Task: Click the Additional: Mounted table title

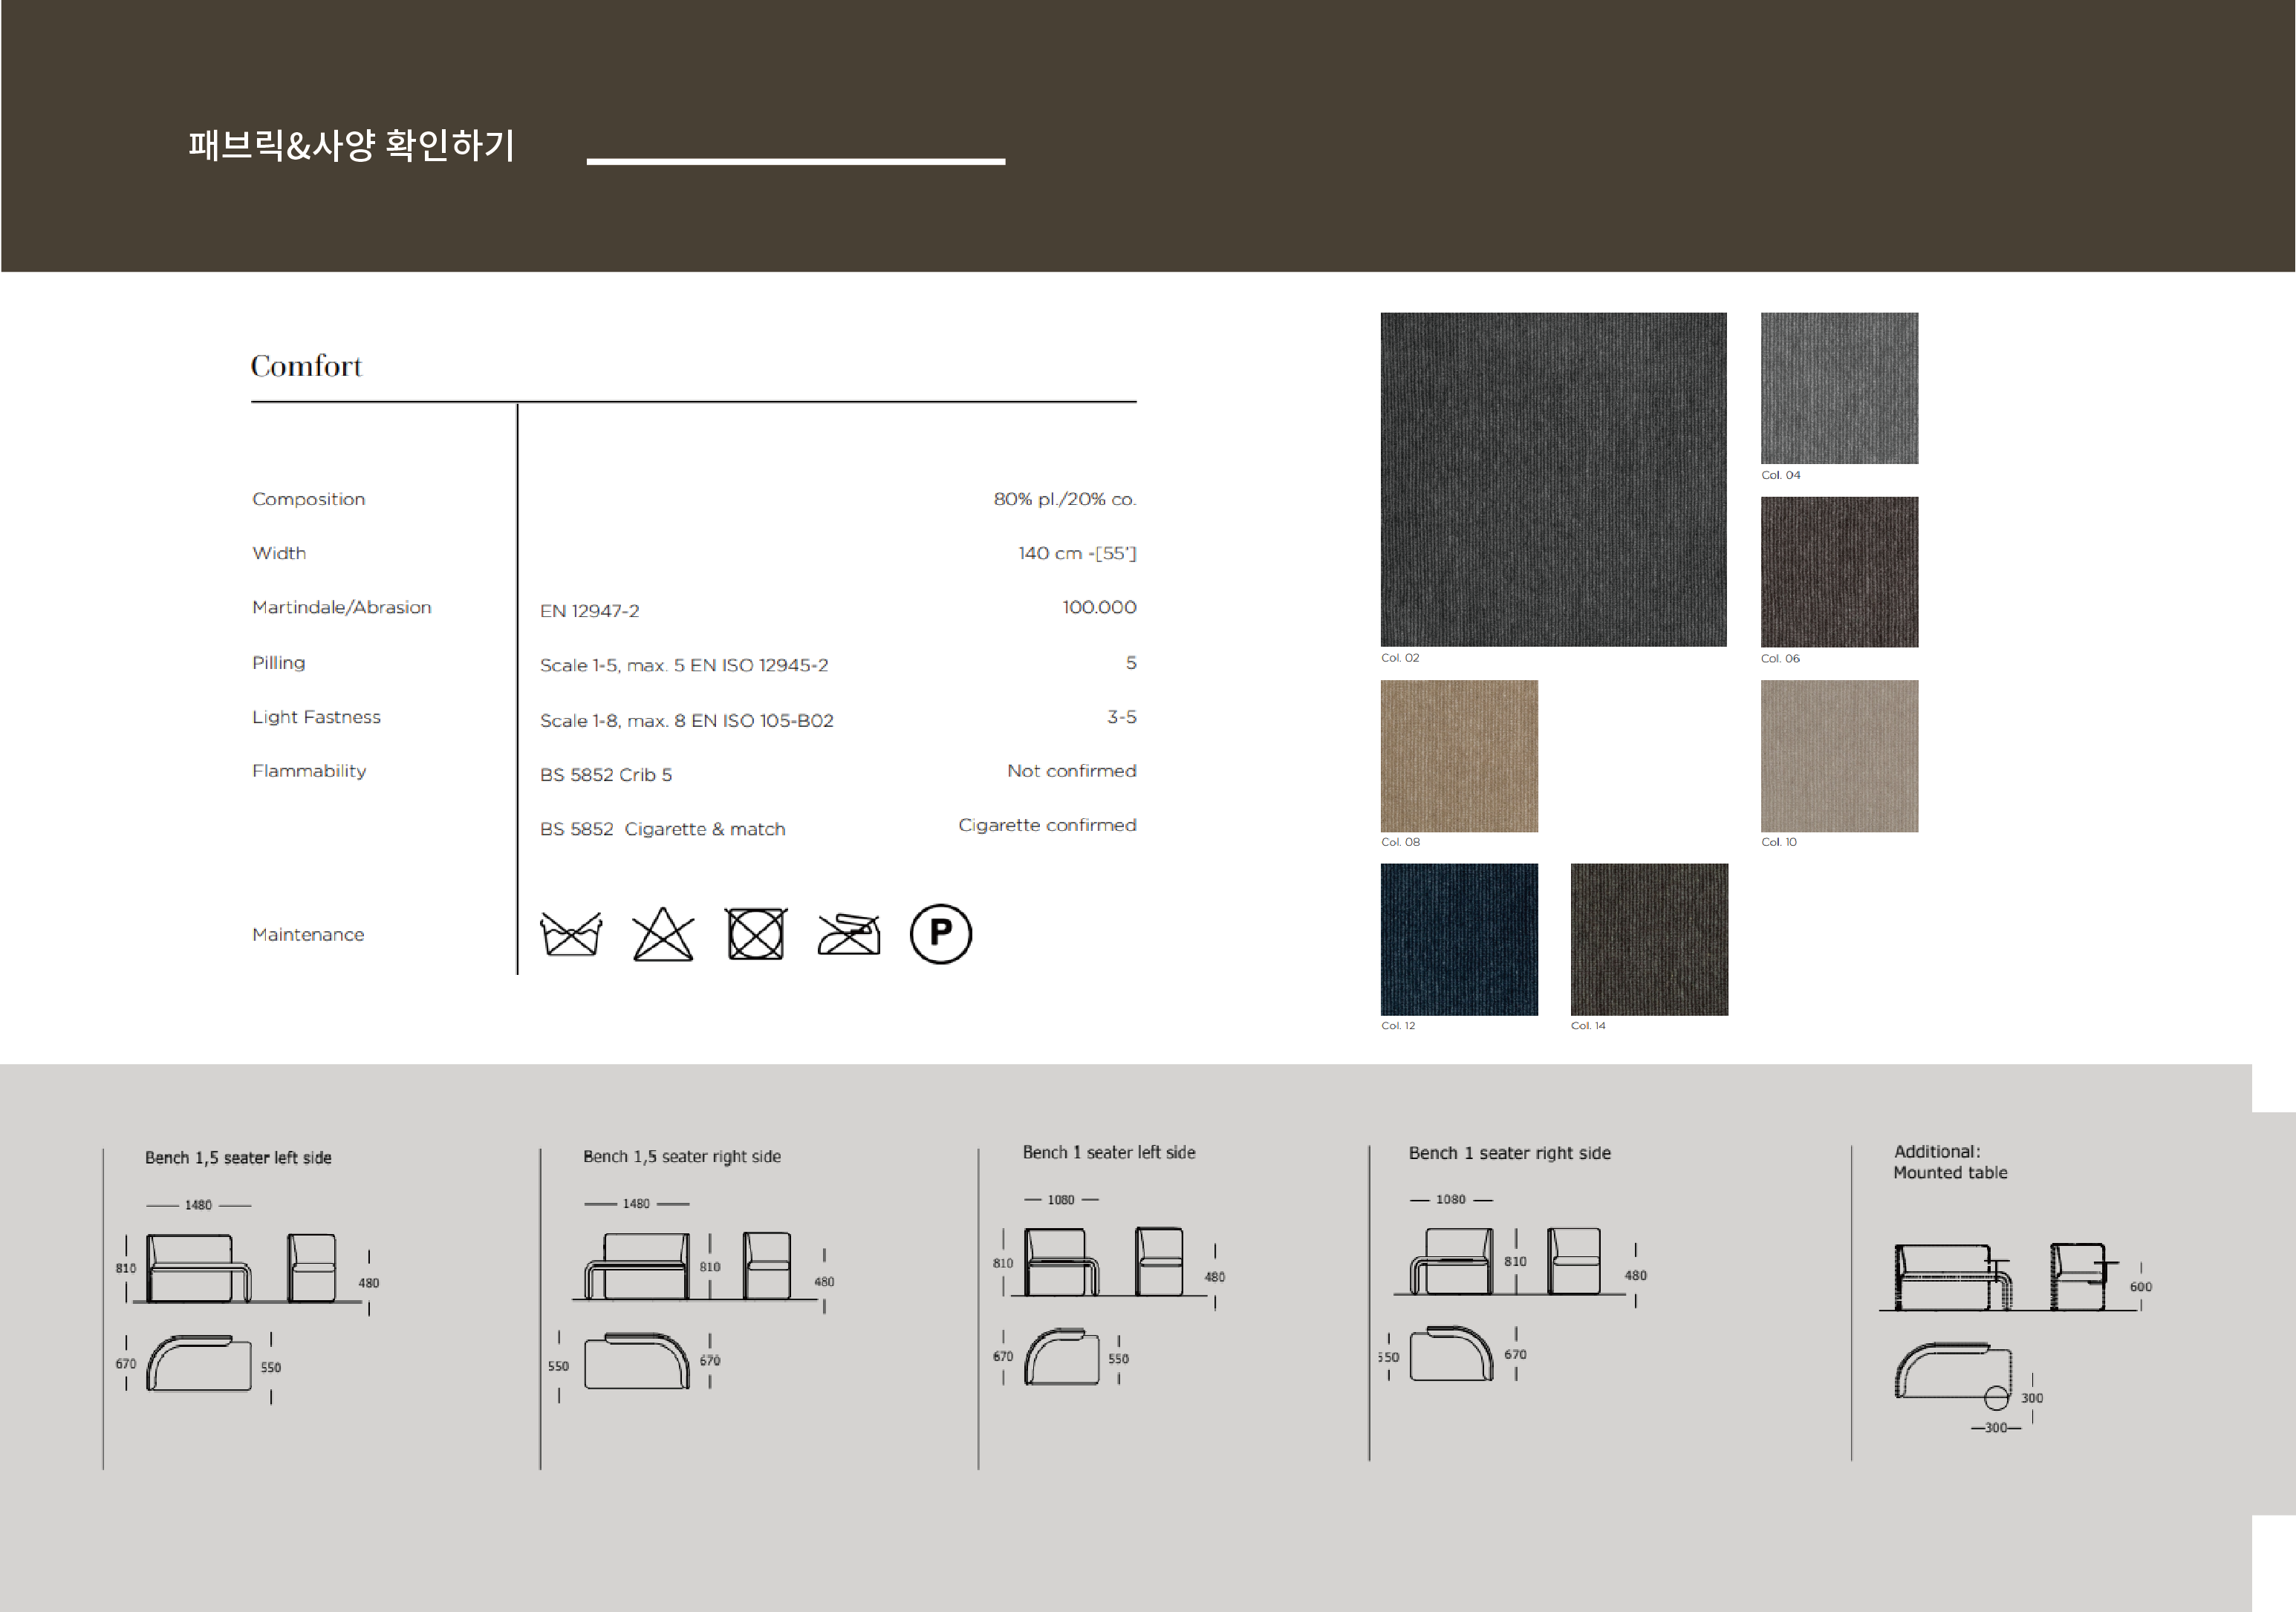Action: 1950,1162
